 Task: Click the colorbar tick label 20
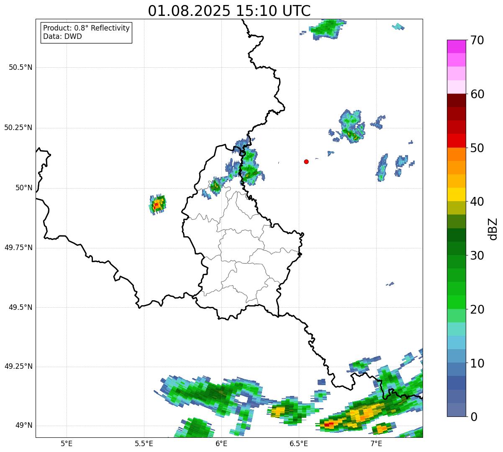click(x=477, y=309)
